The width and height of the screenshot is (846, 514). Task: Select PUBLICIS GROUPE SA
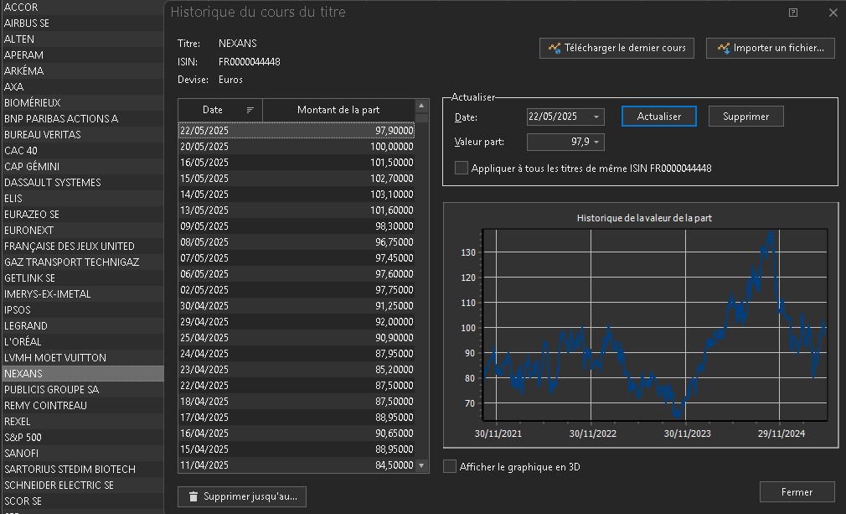[82, 389]
